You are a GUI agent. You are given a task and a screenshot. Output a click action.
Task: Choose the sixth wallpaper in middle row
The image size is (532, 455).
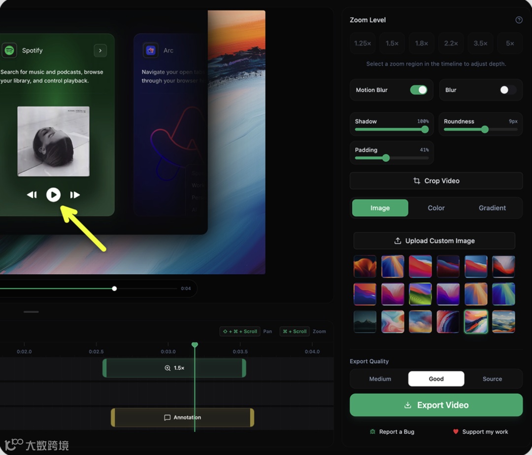coord(503,294)
